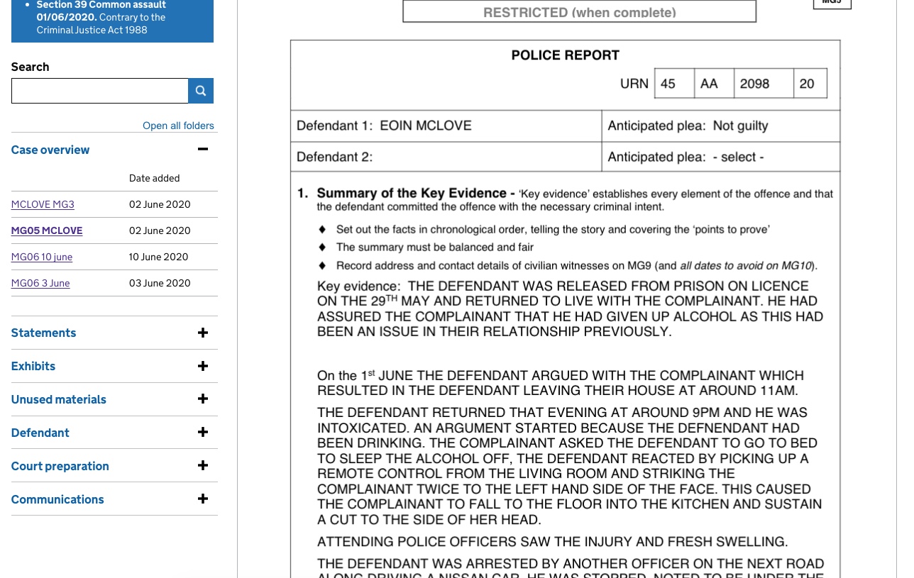Expand Court preparation with the plus icon
The height and width of the screenshot is (578, 914).
[203, 466]
